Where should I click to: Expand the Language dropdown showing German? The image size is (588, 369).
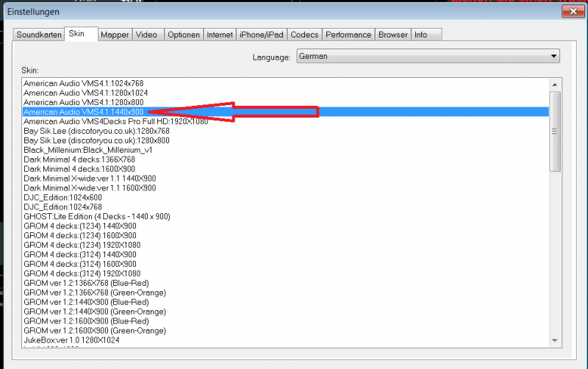[x=428, y=56]
